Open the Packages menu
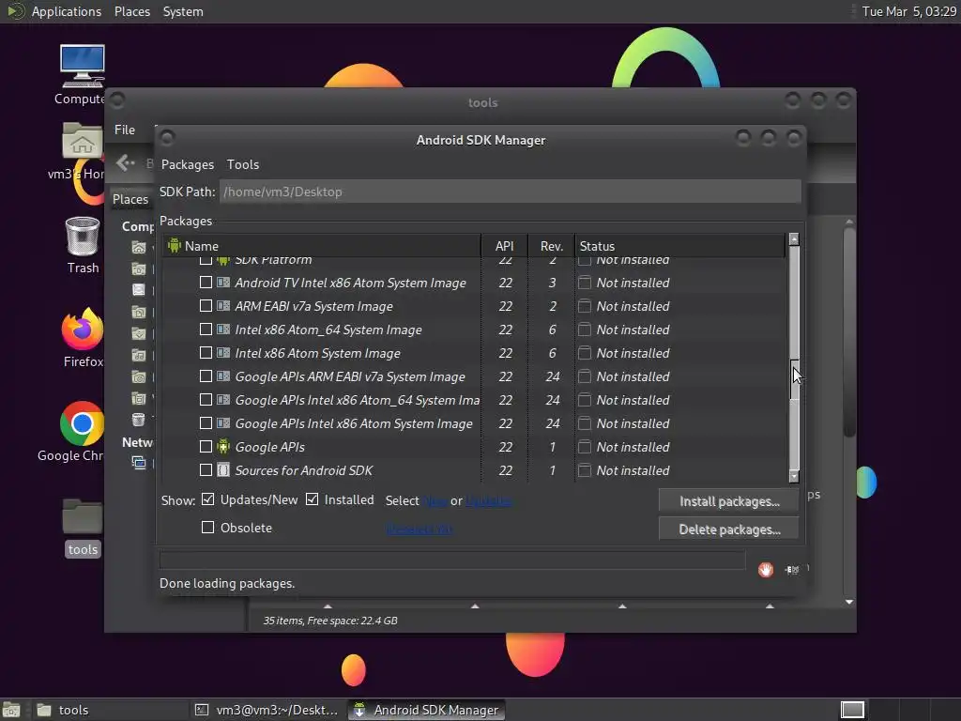This screenshot has width=961, height=721. tap(188, 164)
